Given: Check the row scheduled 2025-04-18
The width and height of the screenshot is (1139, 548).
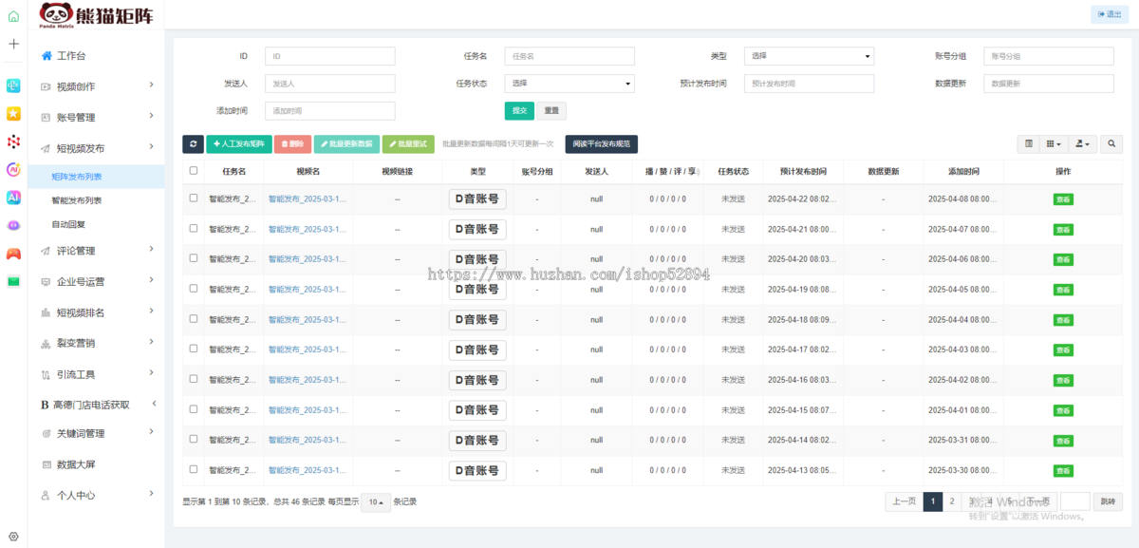Looking at the screenshot, I should pyautogui.click(x=194, y=318).
